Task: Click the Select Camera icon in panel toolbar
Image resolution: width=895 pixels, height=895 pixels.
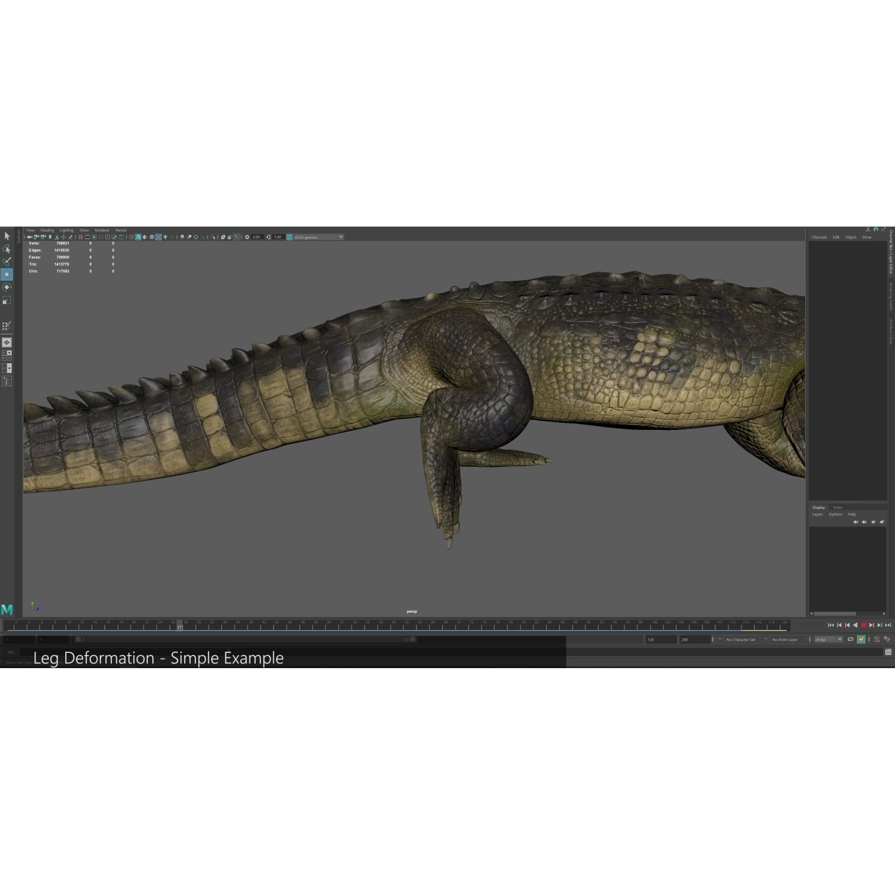Action: point(29,237)
